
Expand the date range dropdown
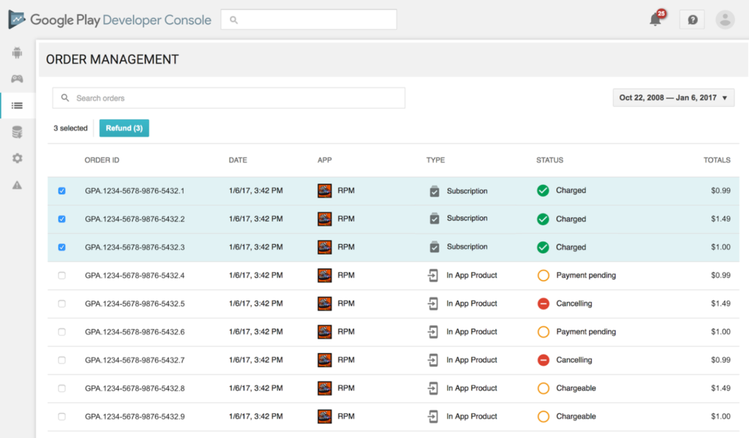(673, 98)
